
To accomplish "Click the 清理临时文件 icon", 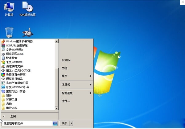I will pyautogui.click(x=3, y=66).
